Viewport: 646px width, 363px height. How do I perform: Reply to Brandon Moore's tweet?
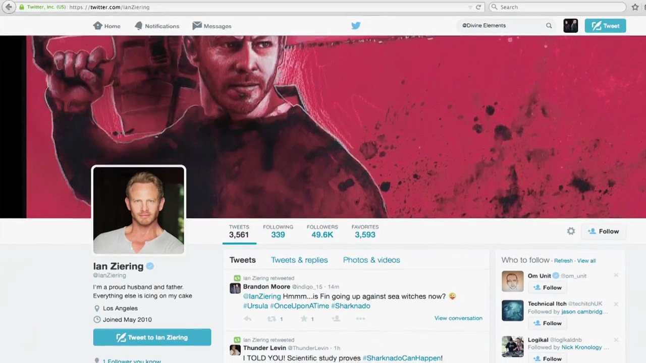coord(247,319)
